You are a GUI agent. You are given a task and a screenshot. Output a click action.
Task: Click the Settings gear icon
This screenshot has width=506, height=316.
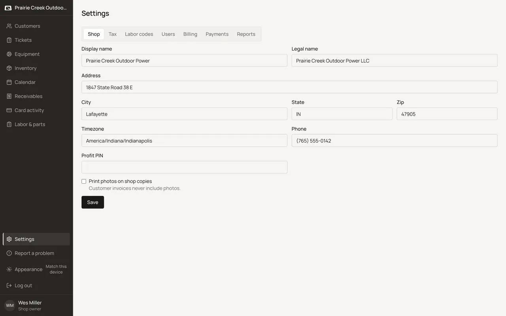(x=9, y=239)
